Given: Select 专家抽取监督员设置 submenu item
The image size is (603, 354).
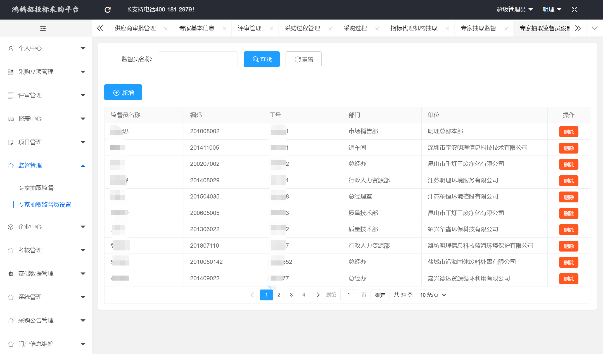Looking at the screenshot, I should click(45, 205).
